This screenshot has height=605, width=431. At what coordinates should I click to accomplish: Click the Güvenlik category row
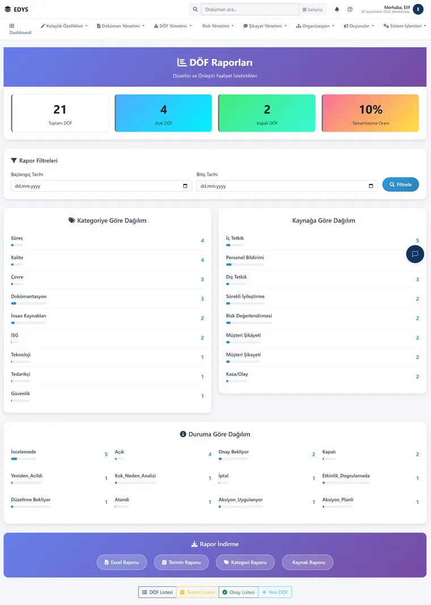[x=108, y=396]
